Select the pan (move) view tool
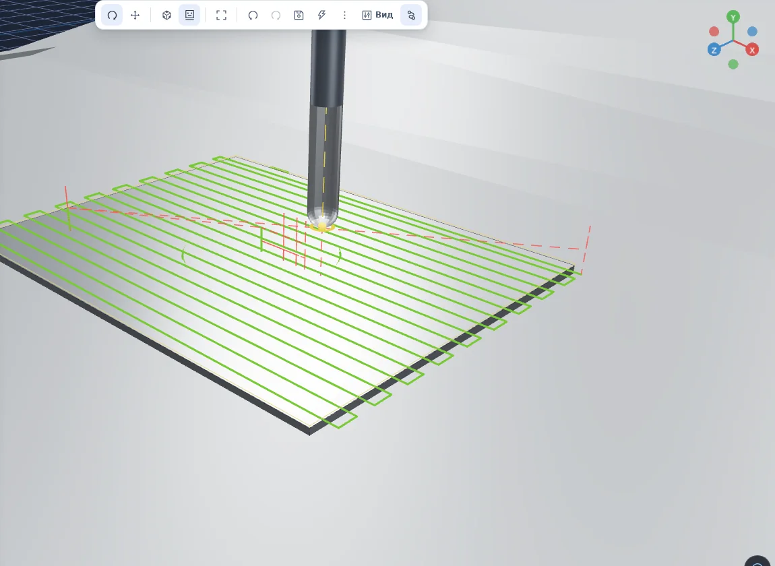Screen dimensions: 775x566 tap(135, 15)
